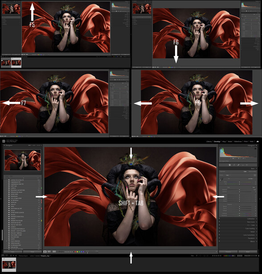Click the cloud sync status icon
The height and width of the screenshot is (274, 262).
(x=258, y=141)
